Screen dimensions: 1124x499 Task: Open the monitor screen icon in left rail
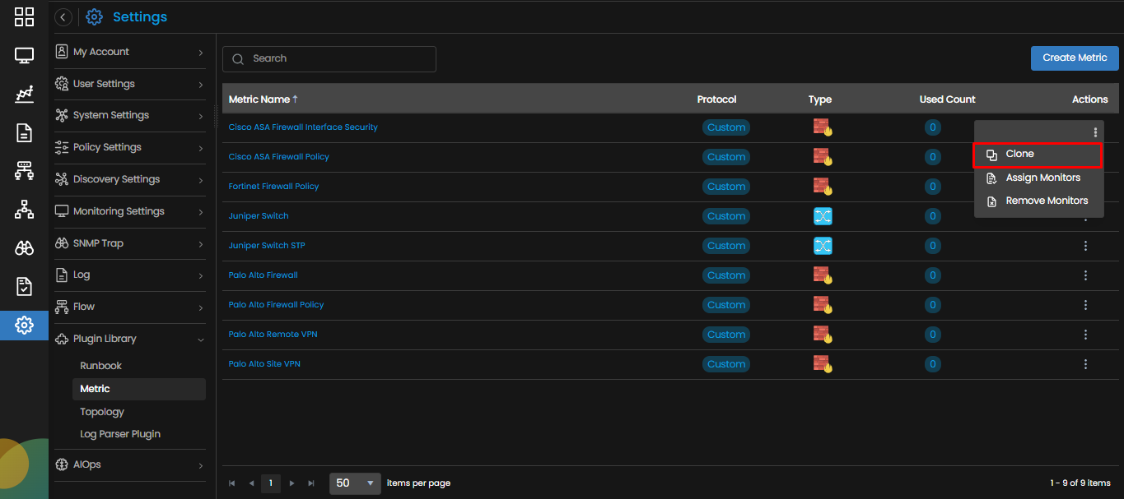(24, 56)
